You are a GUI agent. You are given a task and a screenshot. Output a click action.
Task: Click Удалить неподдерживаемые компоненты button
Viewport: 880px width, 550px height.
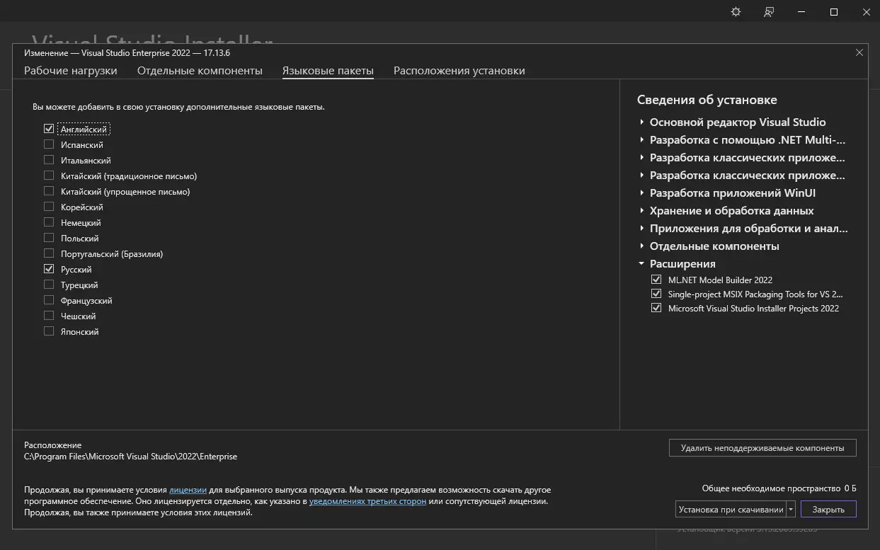762,447
